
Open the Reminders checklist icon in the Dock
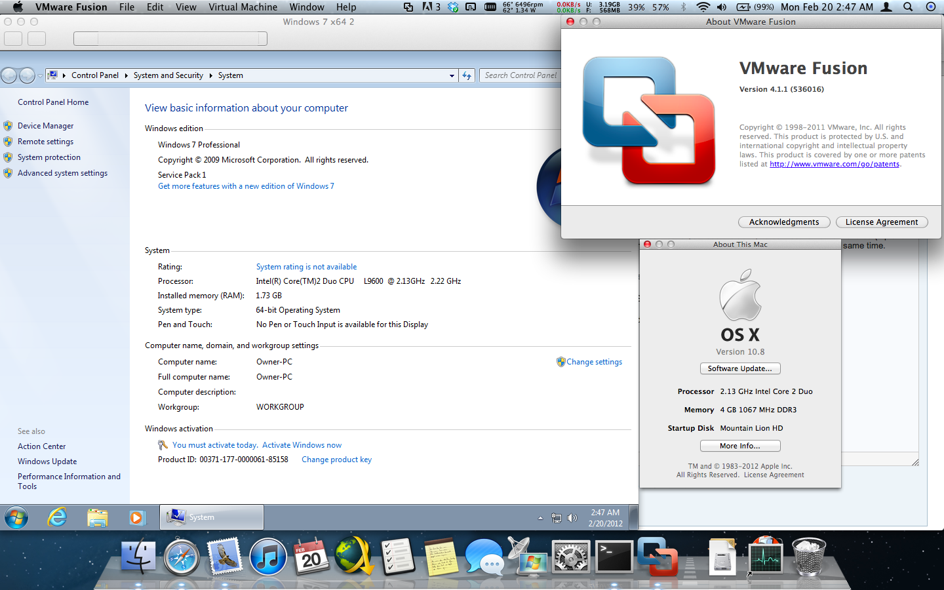coord(397,557)
